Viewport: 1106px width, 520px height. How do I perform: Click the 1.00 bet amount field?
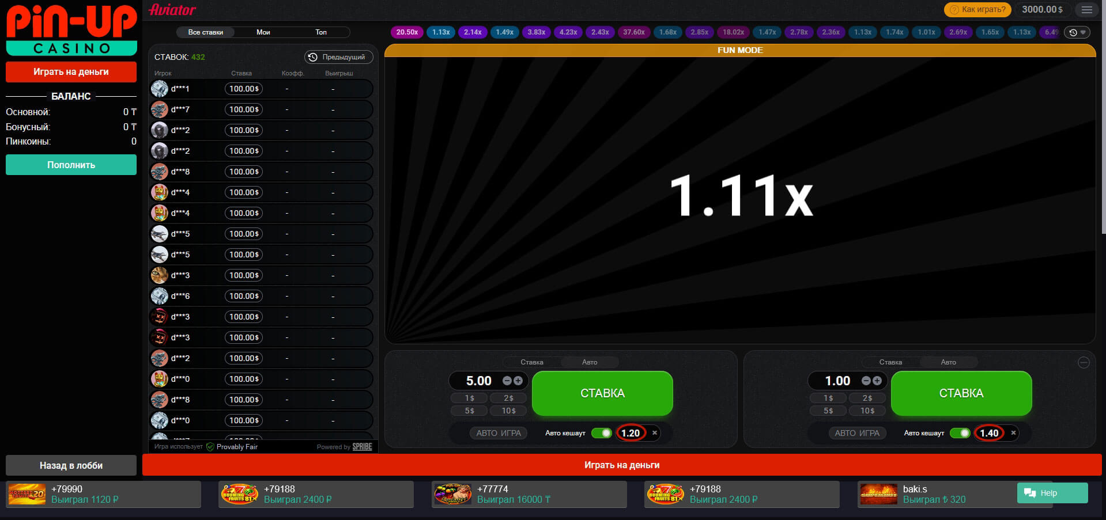click(x=837, y=381)
